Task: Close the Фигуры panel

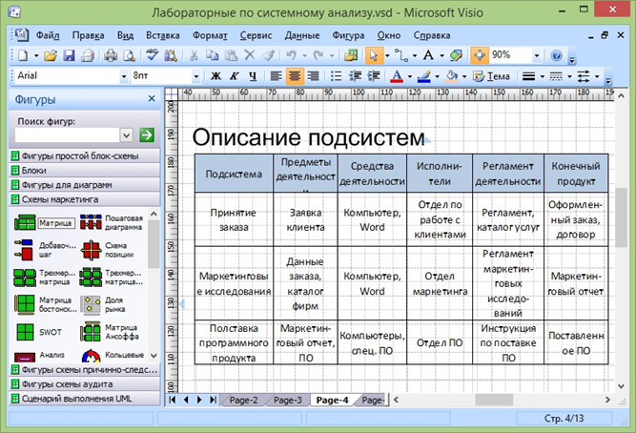Action: (x=152, y=98)
